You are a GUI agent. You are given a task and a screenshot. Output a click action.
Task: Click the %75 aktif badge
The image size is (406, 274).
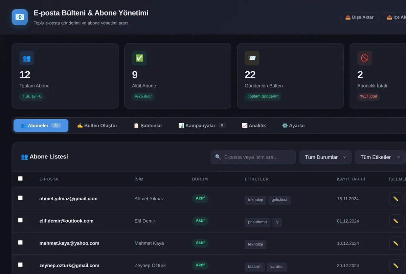pyautogui.click(x=143, y=96)
